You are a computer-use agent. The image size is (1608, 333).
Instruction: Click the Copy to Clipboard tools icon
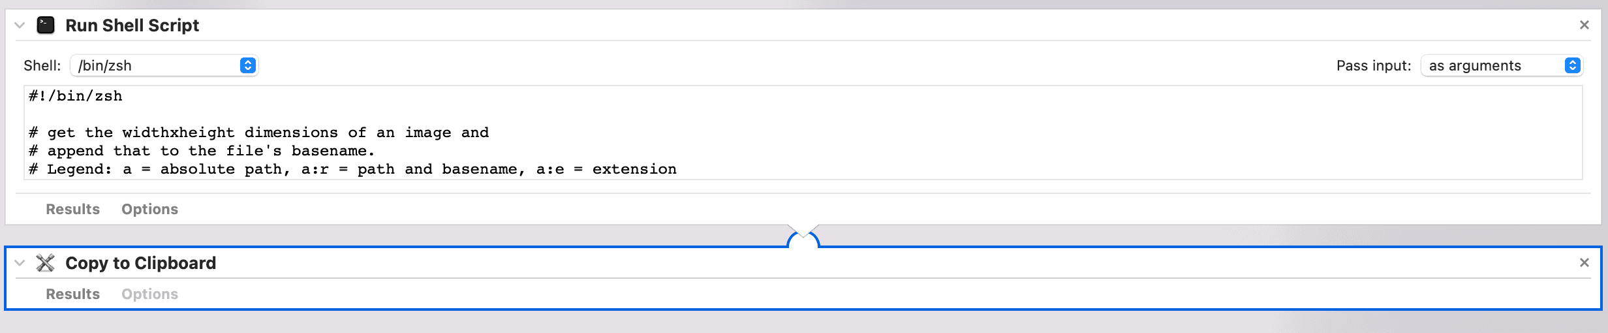(45, 263)
